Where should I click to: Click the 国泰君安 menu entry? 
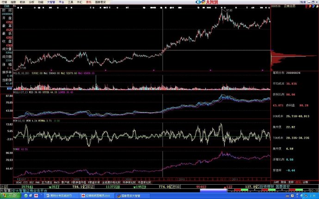101,2
